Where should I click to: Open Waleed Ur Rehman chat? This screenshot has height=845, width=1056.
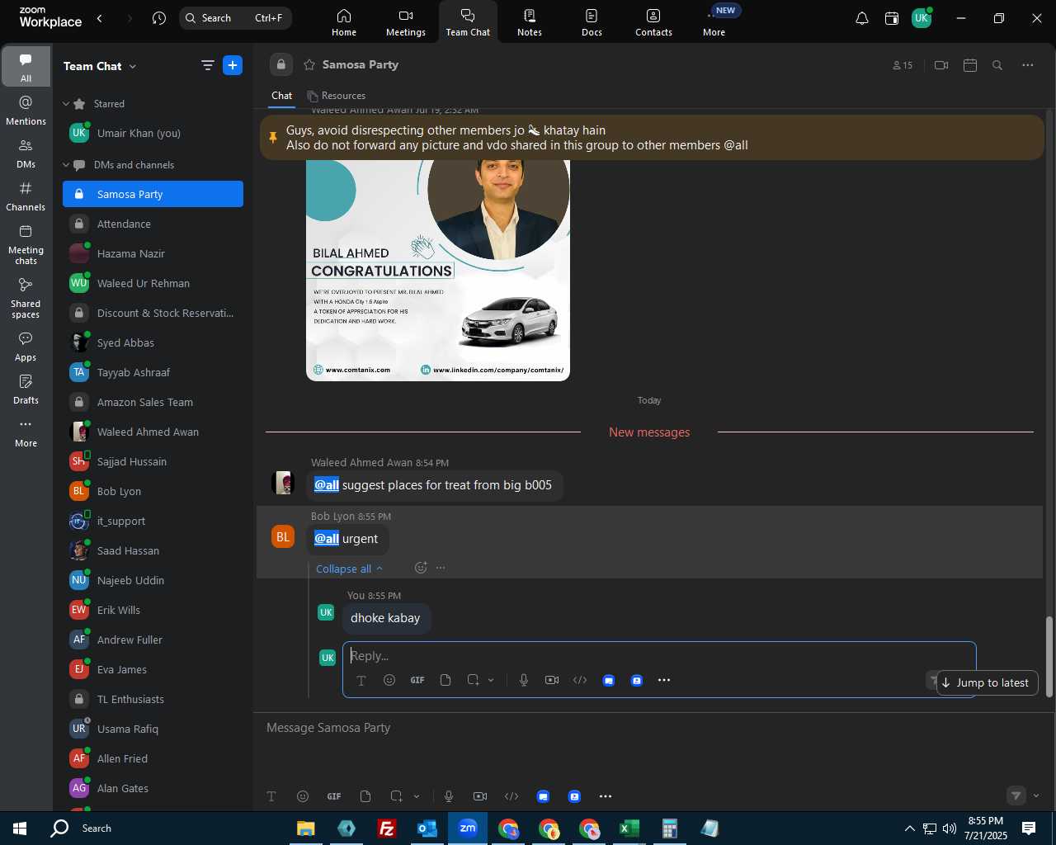153,284
